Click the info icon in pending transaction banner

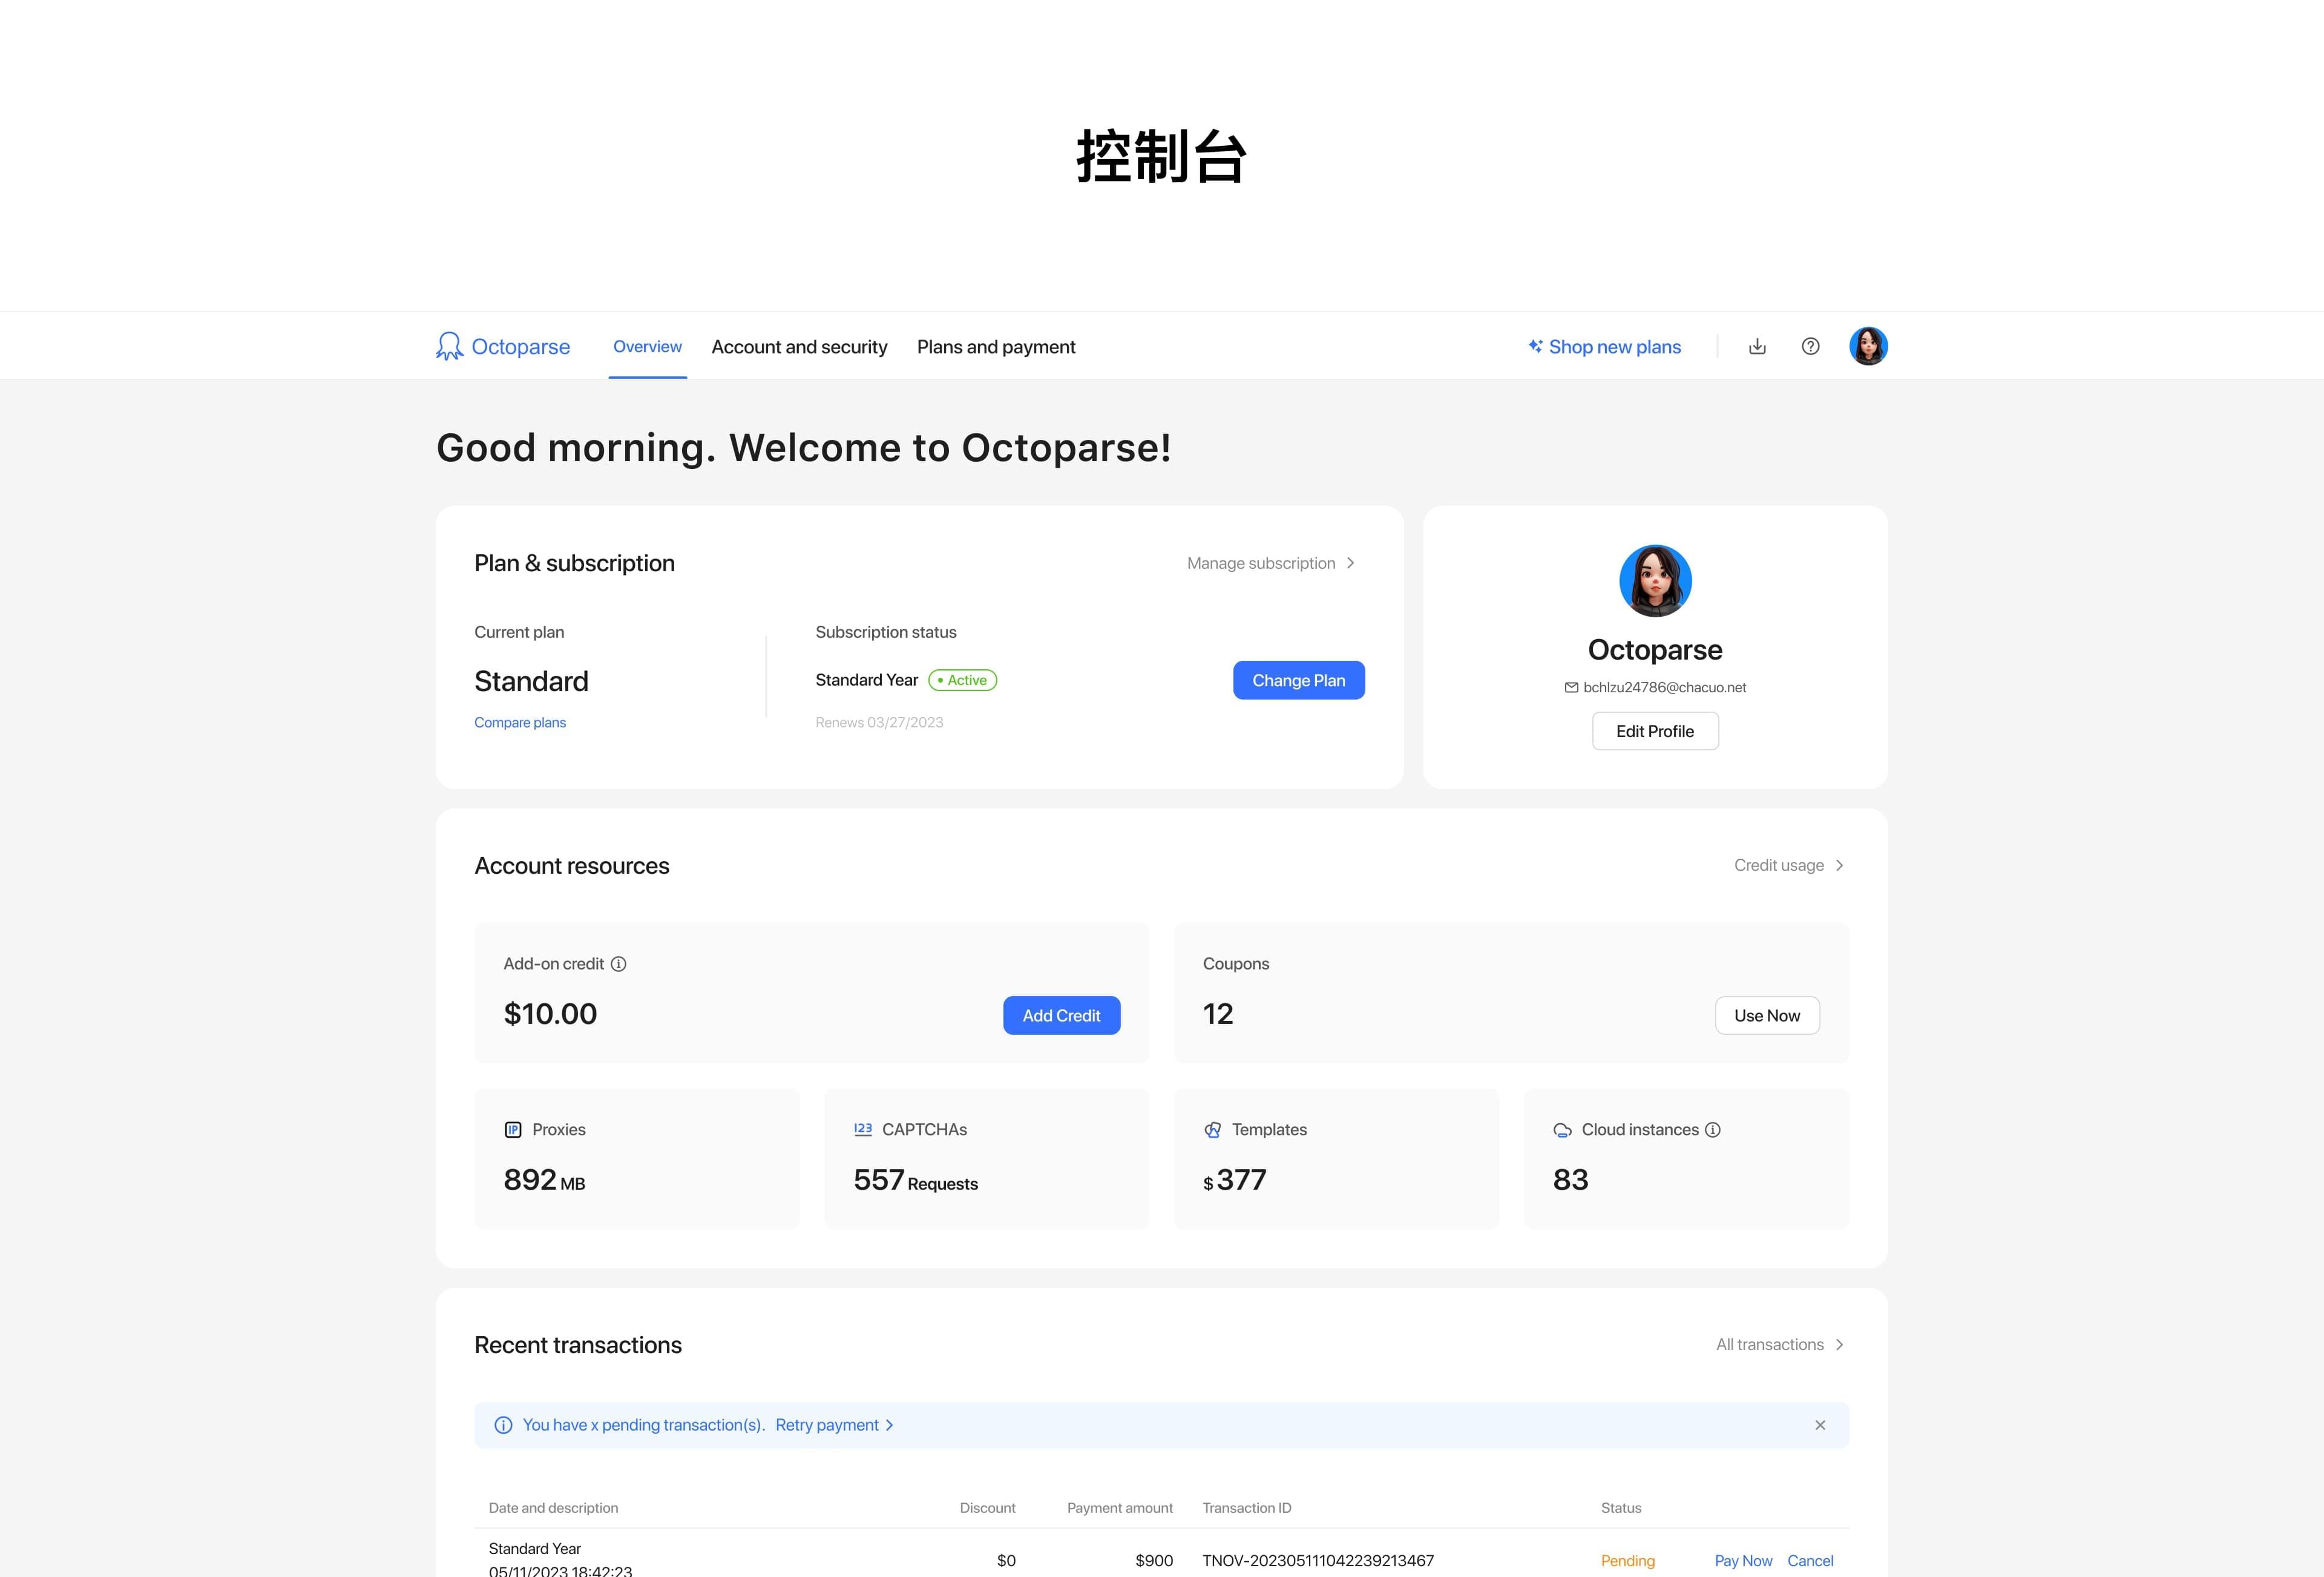(x=503, y=1425)
